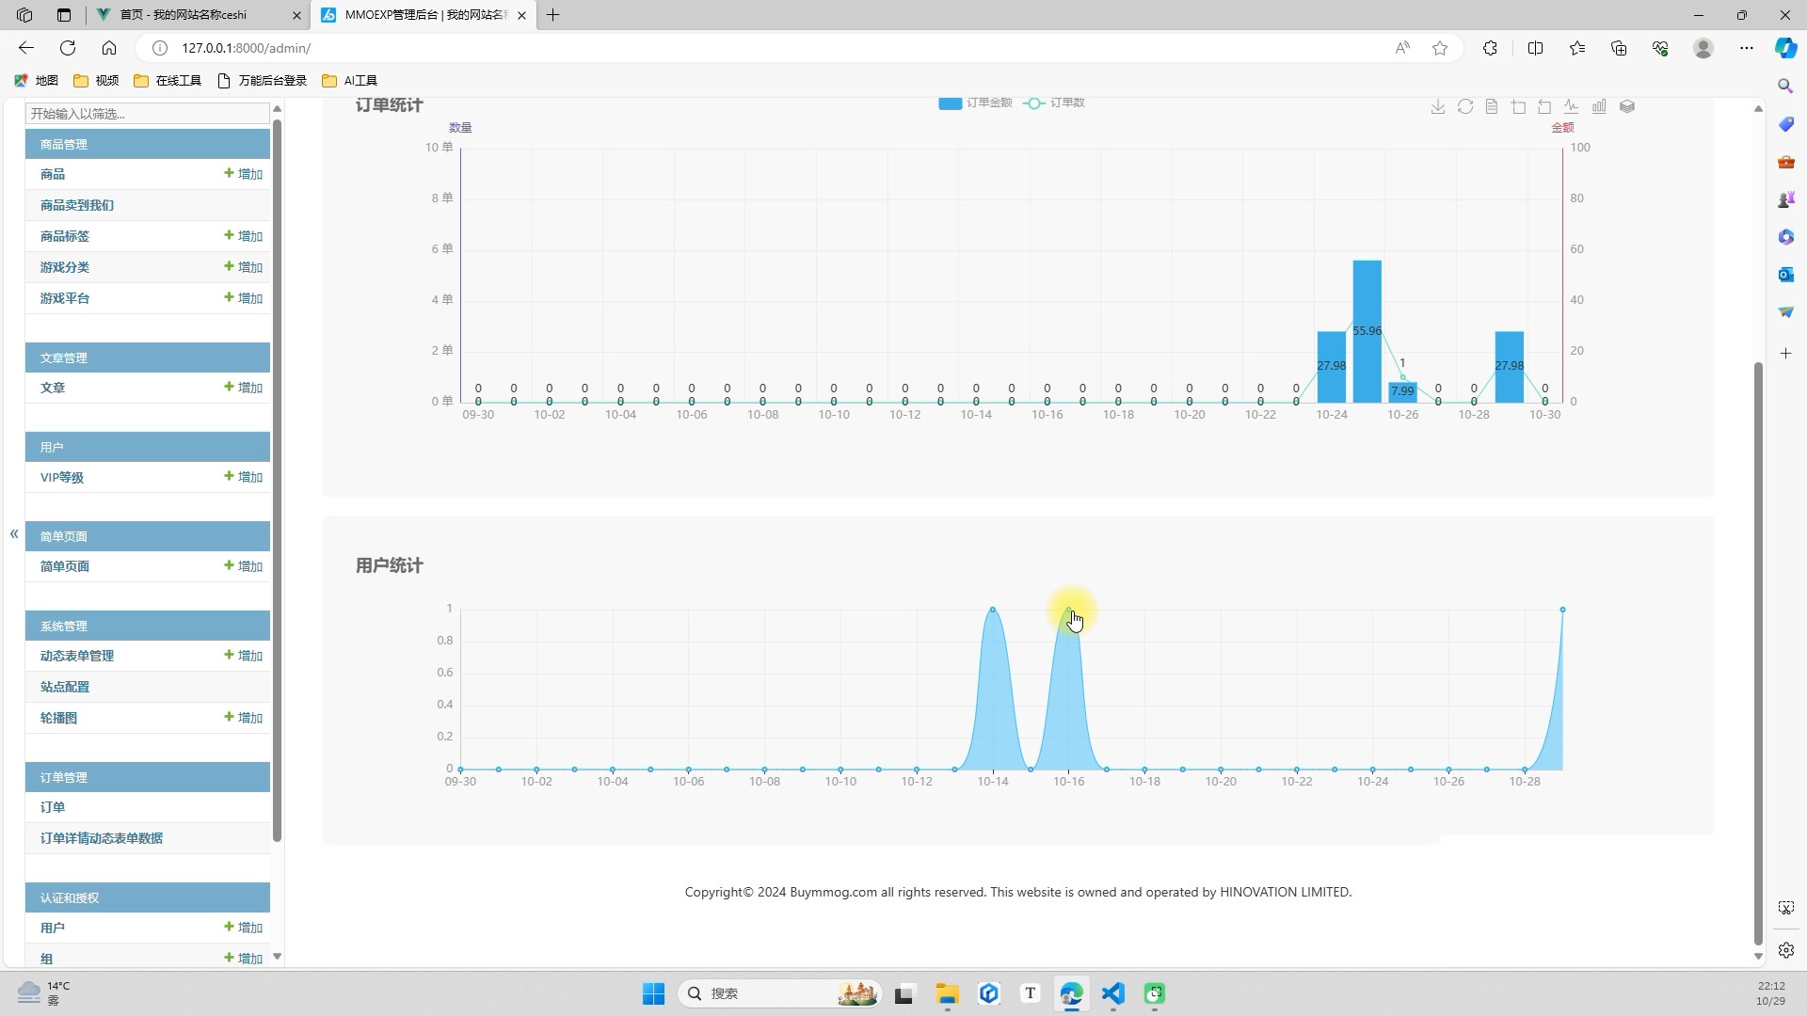Open the chart data view icon
The height and width of the screenshot is (1016, 1807).
1492,107
